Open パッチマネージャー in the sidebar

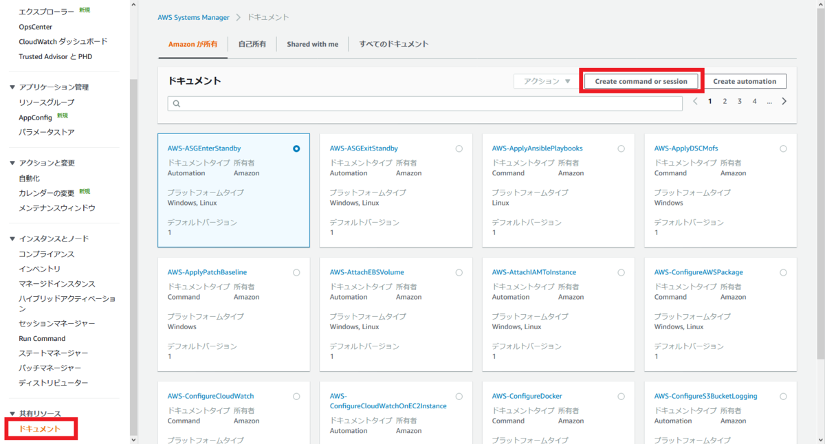[x=49, y=368]
